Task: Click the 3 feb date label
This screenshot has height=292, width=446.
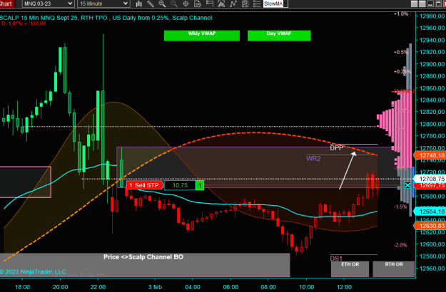Action: tap(155, 287)
